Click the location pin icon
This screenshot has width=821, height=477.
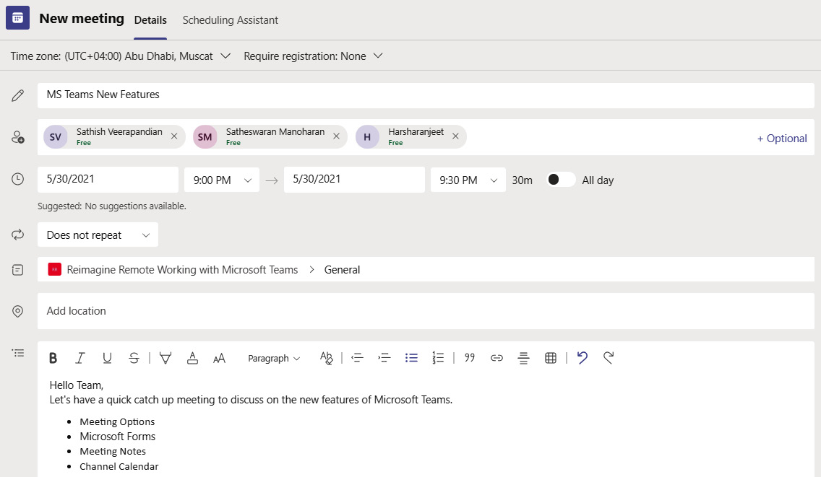18,311
